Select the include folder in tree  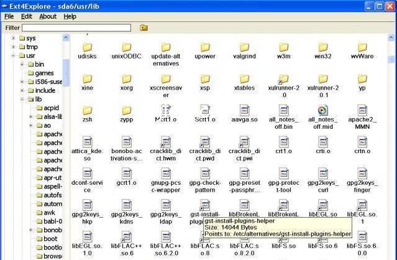point(44,91)
